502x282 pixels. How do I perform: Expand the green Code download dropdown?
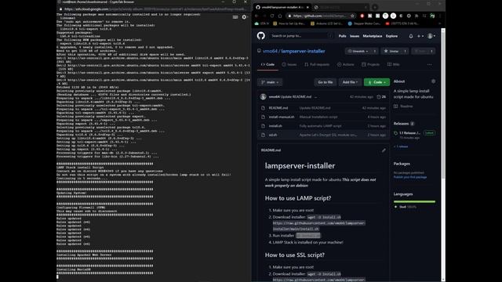click(x=376, y=82)
